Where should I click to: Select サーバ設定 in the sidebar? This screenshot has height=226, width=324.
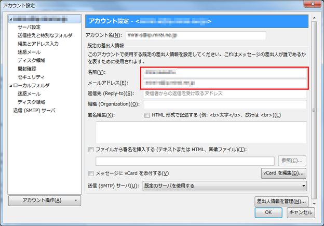click(x=29, y=27)
